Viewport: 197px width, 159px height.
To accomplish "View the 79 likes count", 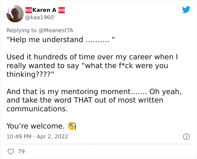I will point(21,151).
